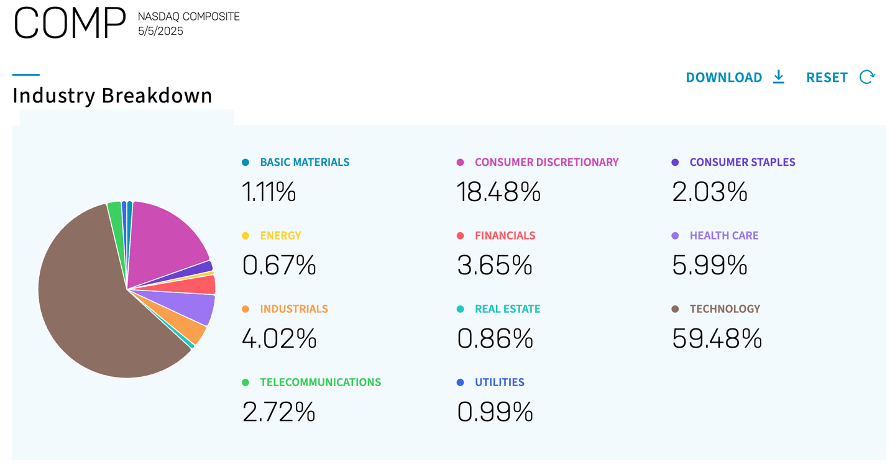The image size is (895, 465).
Task: Click the Health Care legend dot
Action: pos(675,236)
